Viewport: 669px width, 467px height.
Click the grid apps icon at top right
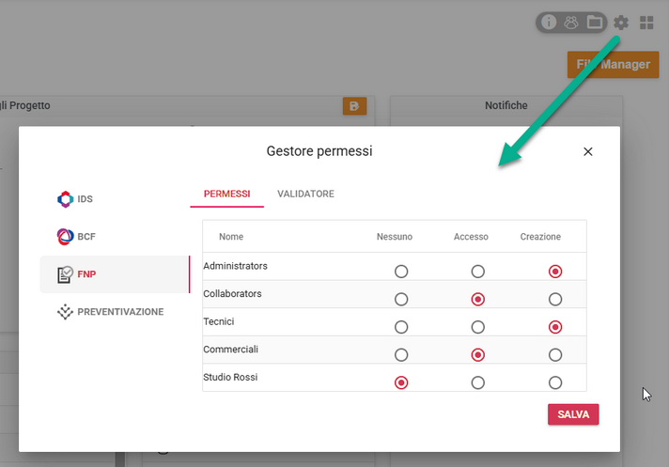[646, 23]
